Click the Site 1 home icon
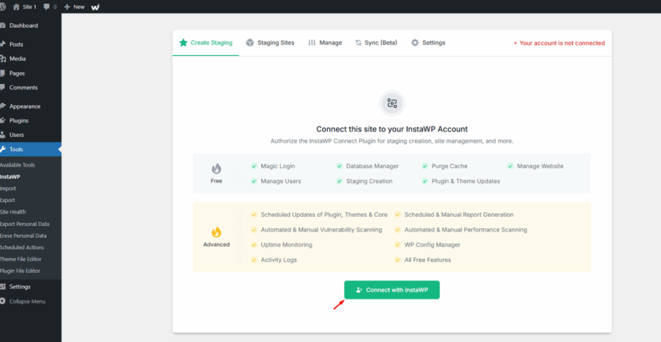 coord(16,6)
